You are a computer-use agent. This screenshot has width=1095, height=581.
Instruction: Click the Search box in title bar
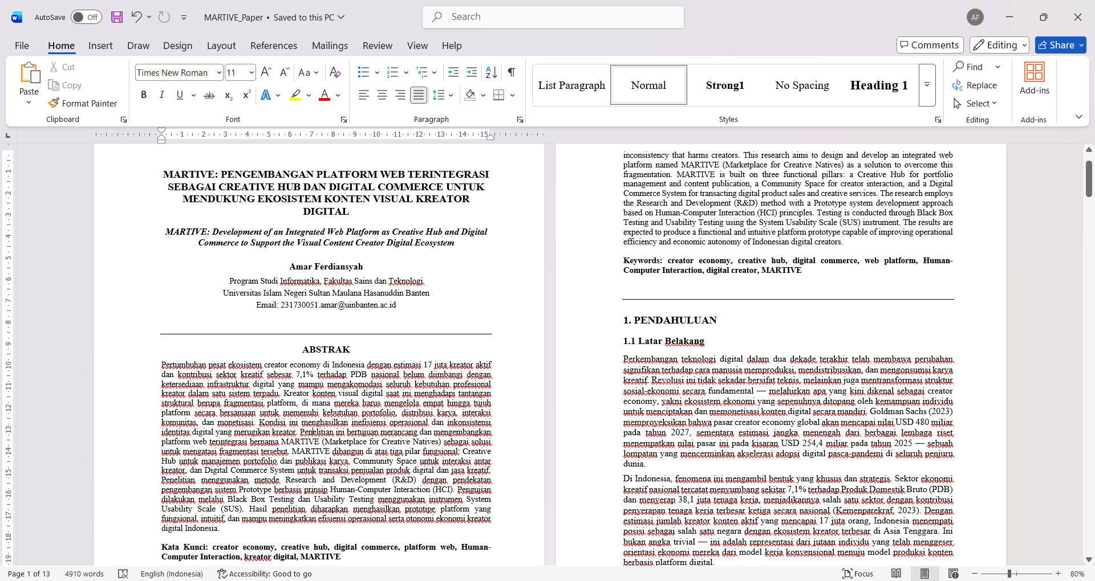pos(553,17)
